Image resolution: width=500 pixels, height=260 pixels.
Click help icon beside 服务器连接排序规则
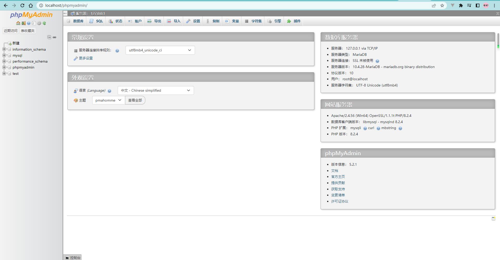point(117,51)
